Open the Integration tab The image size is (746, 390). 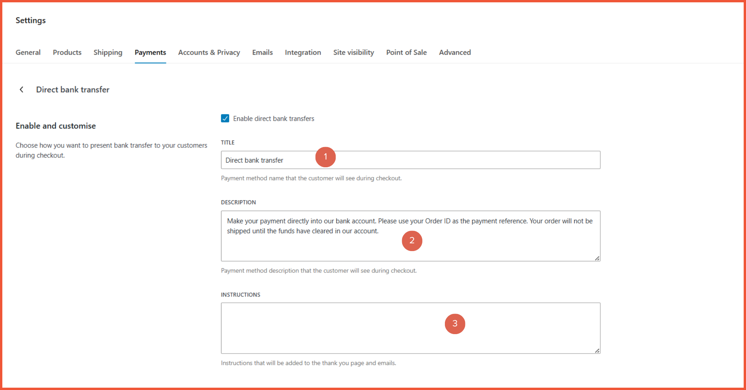[x=303, y=52]
